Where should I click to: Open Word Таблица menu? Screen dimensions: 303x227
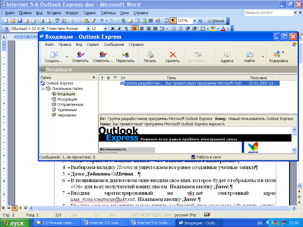point(108,13)
